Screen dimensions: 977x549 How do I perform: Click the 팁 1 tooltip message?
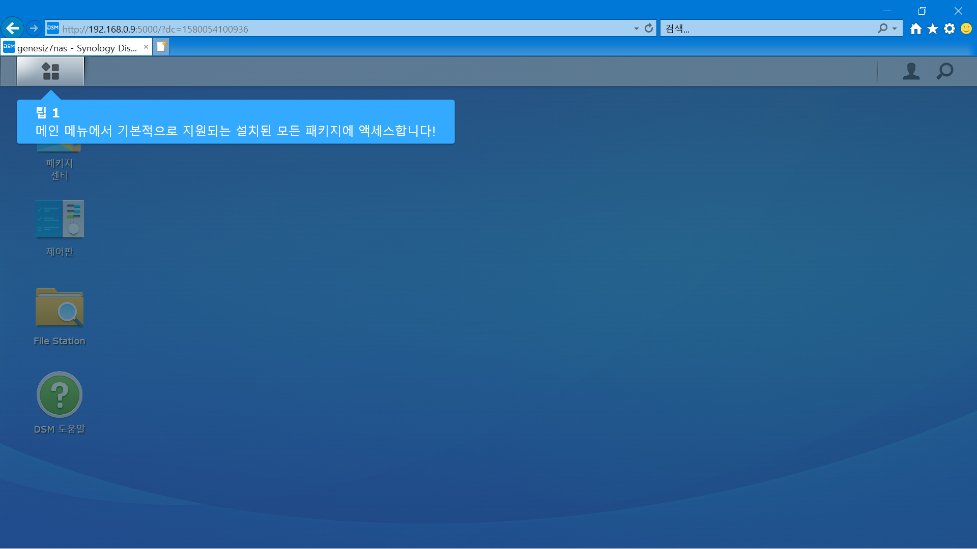pyautogui.click(x=236, y=121)
